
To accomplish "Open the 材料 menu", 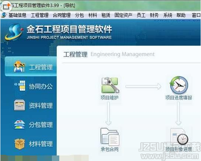I will pos(92,15).
